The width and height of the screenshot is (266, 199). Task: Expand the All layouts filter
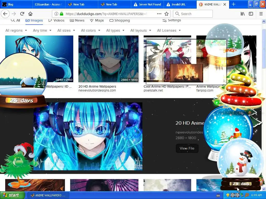click(141, 31)
